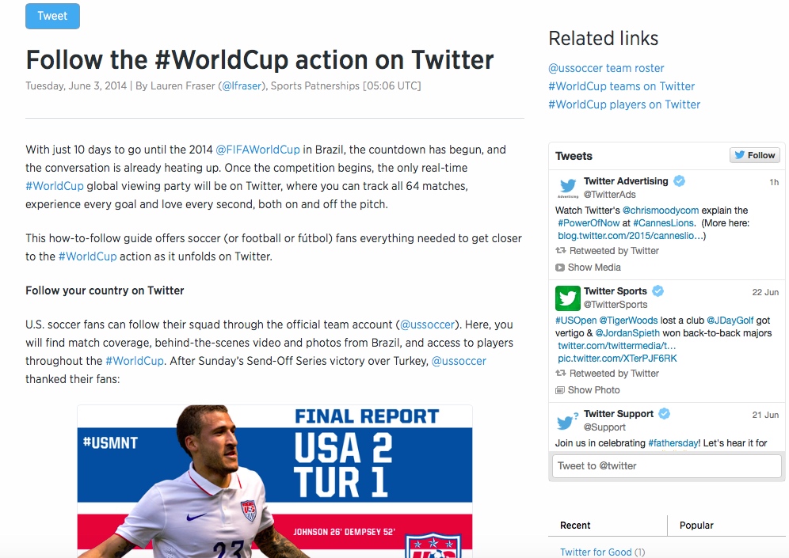Click the Show Media play icon

pos(560,268)
